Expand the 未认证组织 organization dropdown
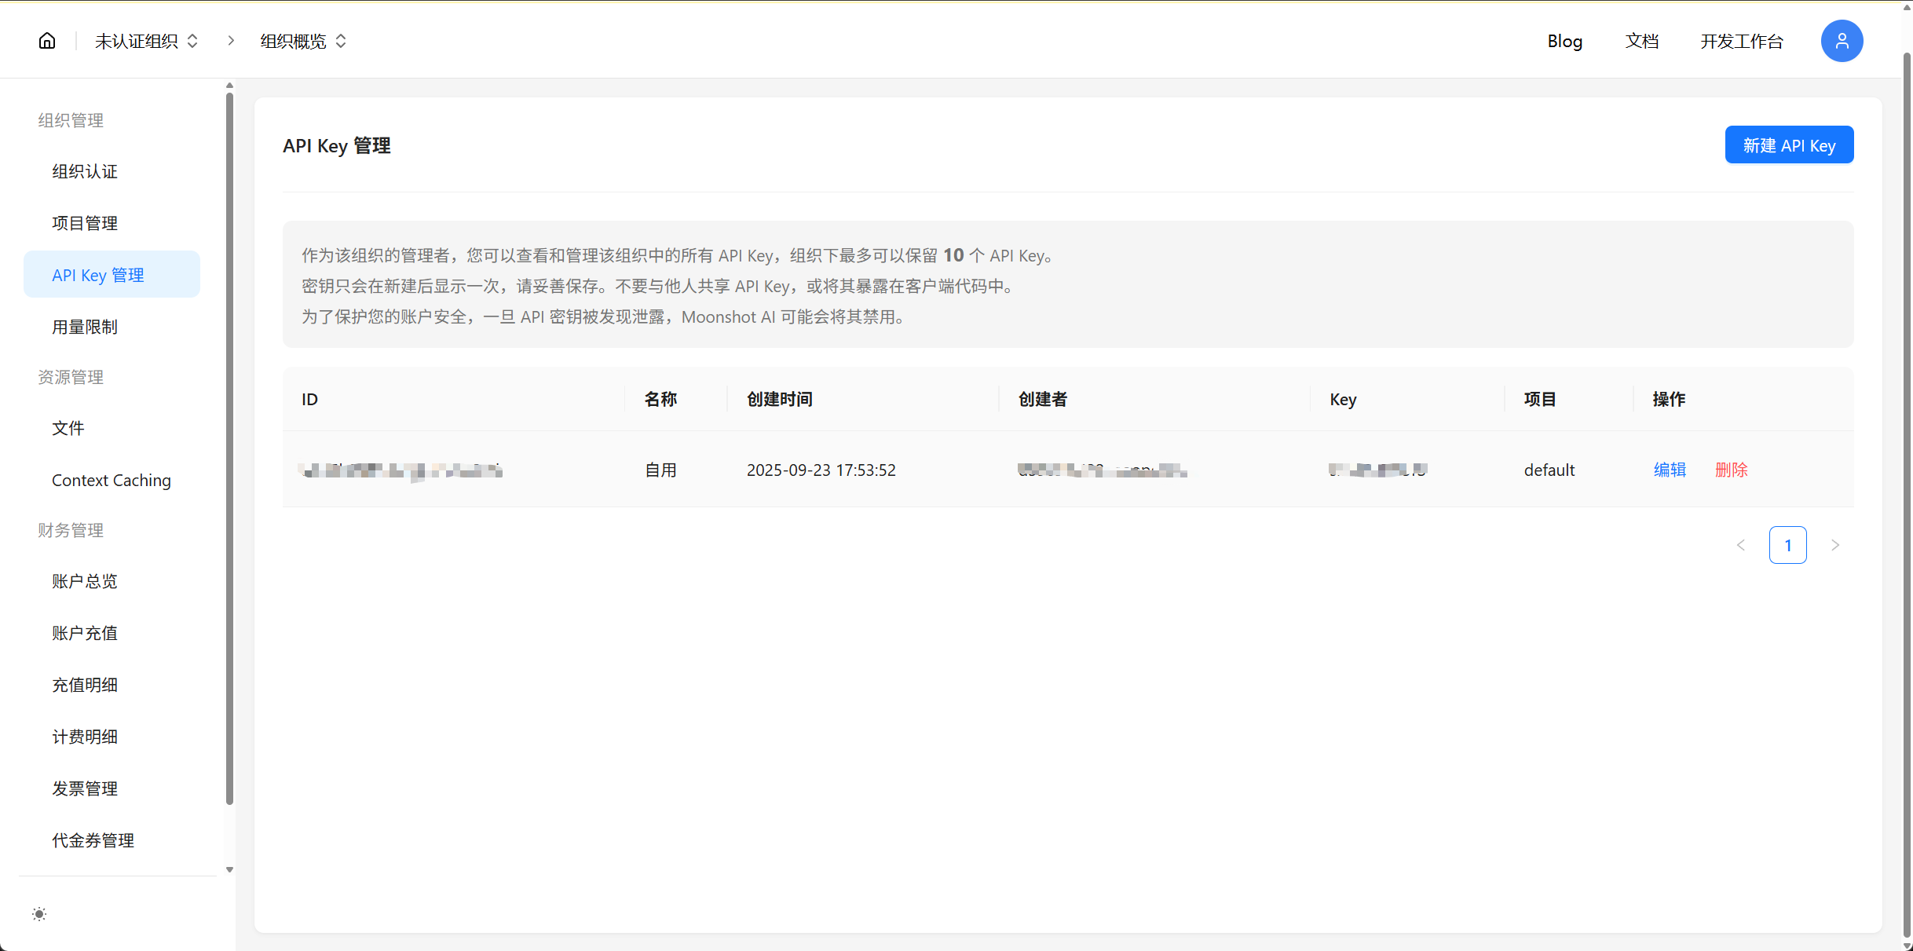 pyautogui.click(x=147, y=41)
